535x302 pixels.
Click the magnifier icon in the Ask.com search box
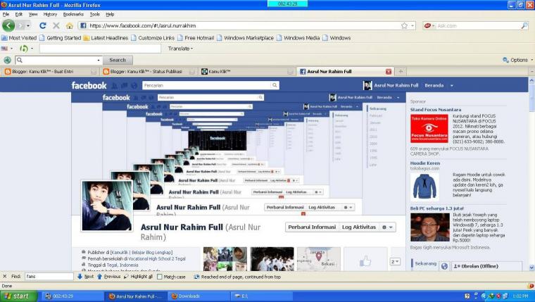pos(524,25)
